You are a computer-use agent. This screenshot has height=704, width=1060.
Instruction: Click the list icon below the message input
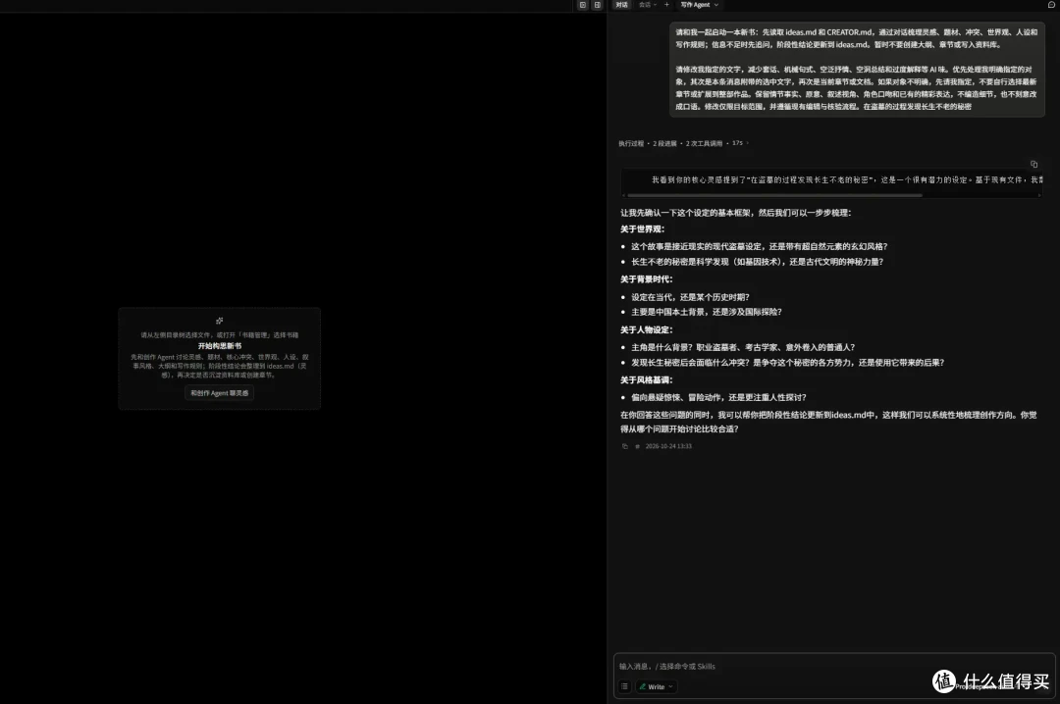(x=624, y=686)
